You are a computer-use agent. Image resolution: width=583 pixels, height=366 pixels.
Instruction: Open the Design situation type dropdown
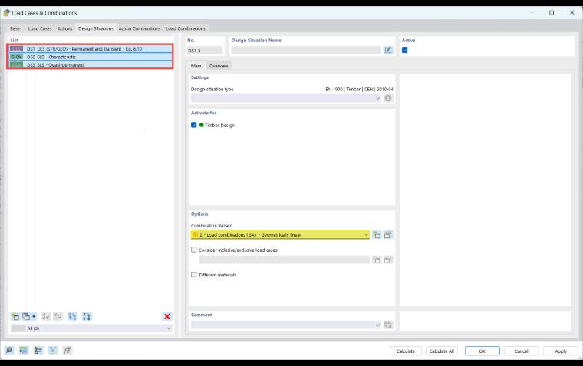(286, 98)
